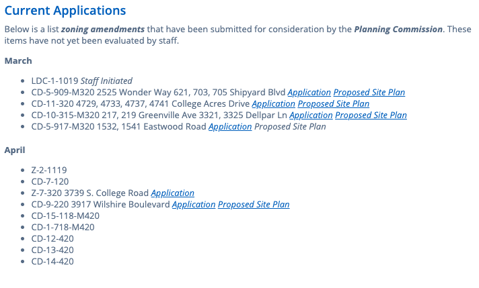
Task: Open Application link for S. College Road
Action: [x=173, y=193]
